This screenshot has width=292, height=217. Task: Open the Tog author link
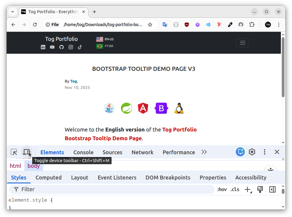coord(73,81)
